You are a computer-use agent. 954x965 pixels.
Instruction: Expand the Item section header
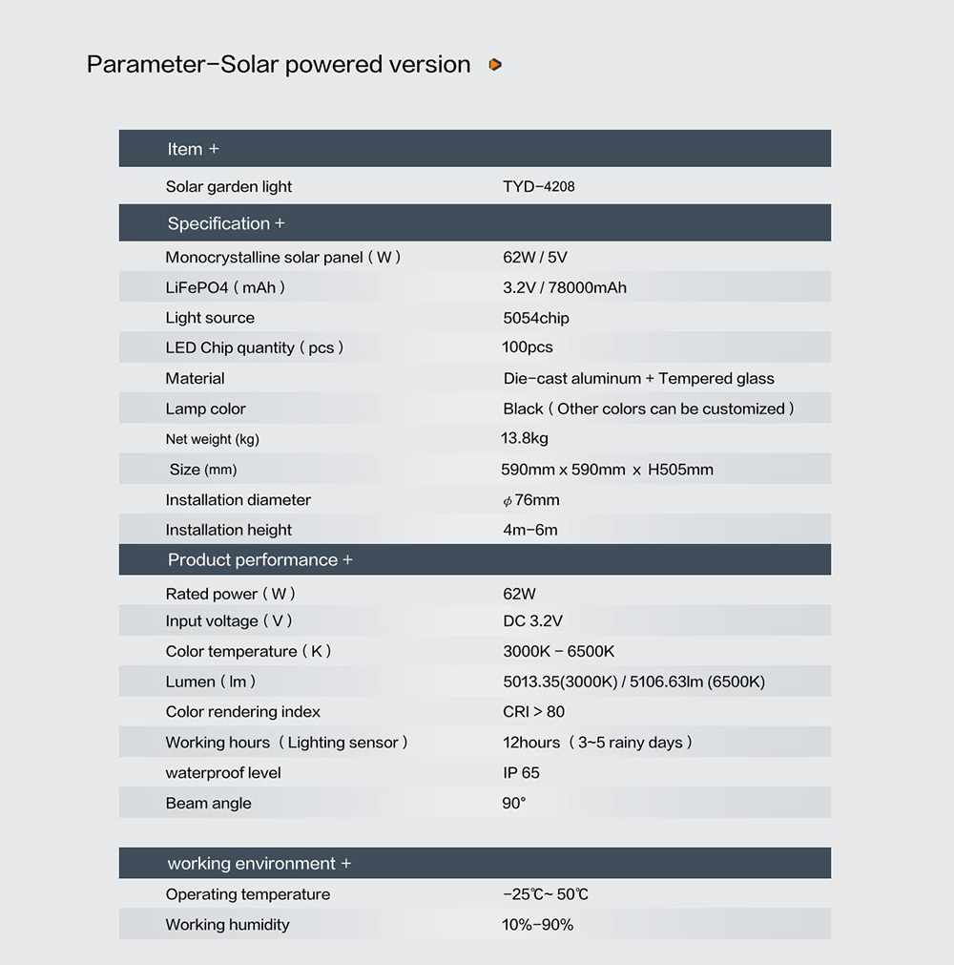click(193, 149)
